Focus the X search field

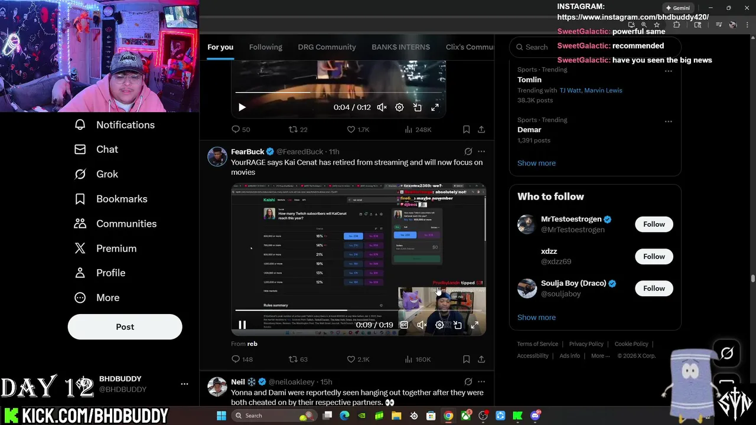pyautogui.click(x=595, y=47)
